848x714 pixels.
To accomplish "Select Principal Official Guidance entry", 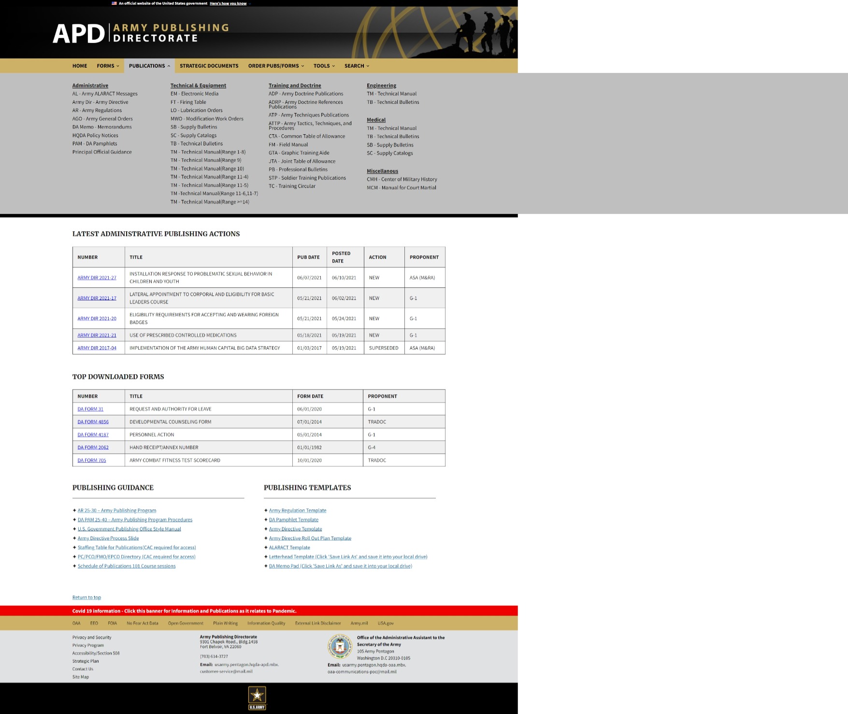I will pyautogui.click(x=102, y=152).
